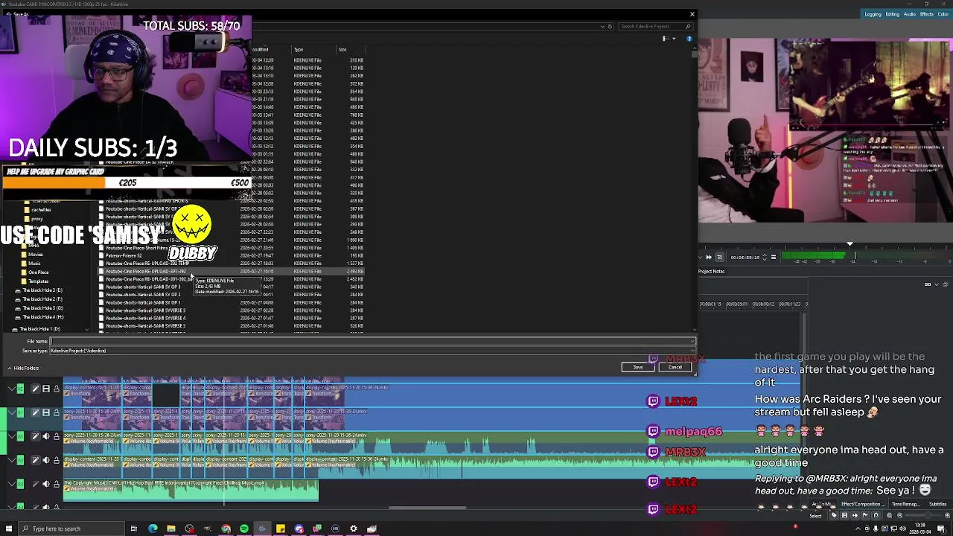
Task: Sort files by Size column
Action: pyautogui.click(x=342, y=50)
